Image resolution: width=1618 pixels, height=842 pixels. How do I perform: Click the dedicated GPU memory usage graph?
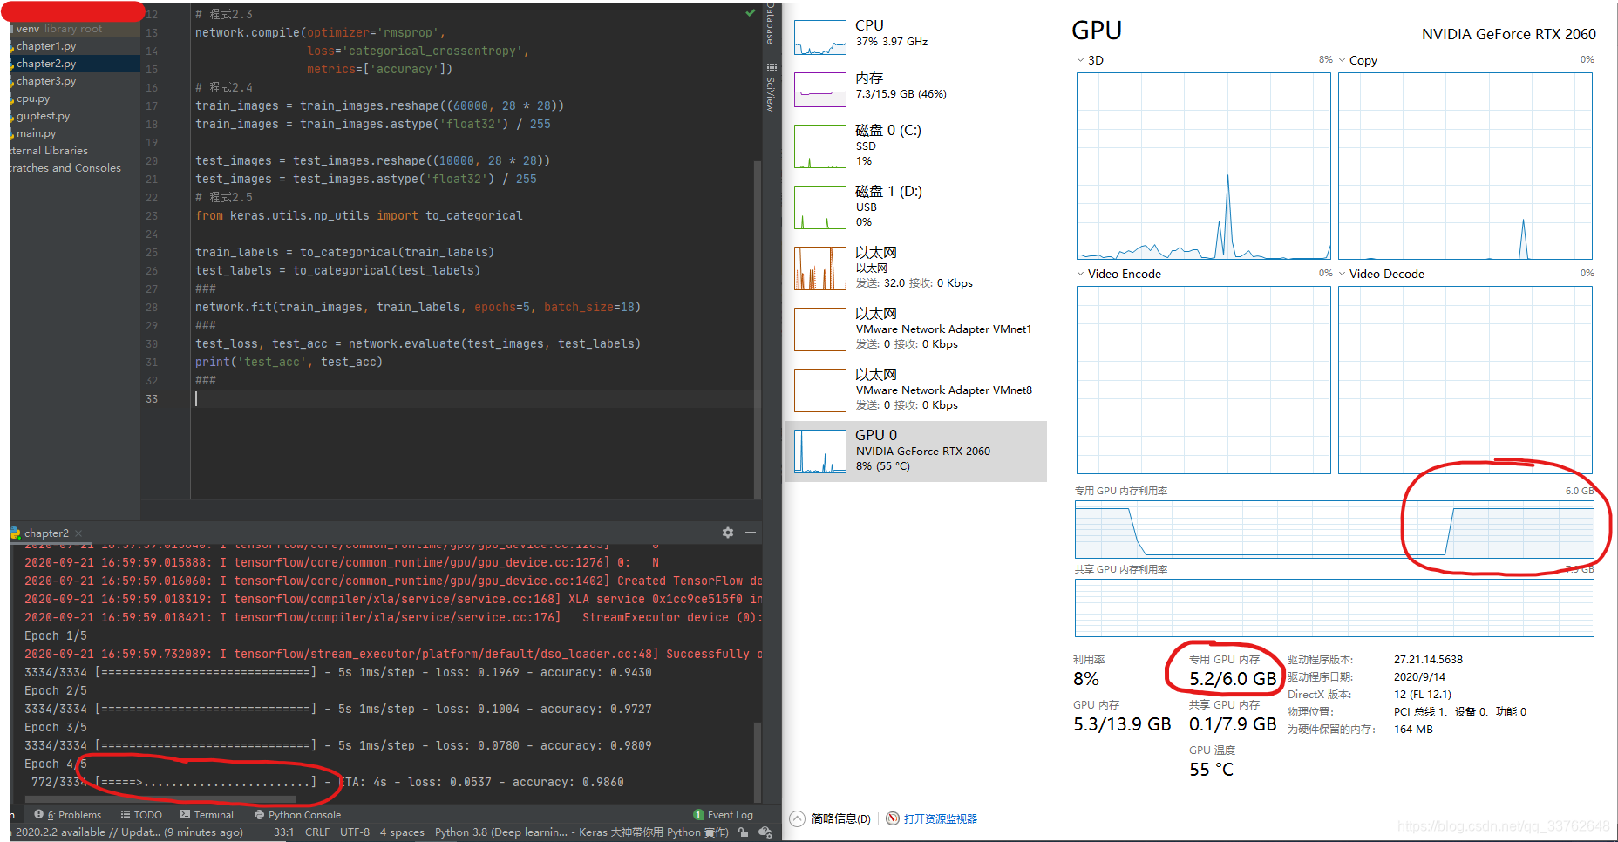(x=1334, y=529)
